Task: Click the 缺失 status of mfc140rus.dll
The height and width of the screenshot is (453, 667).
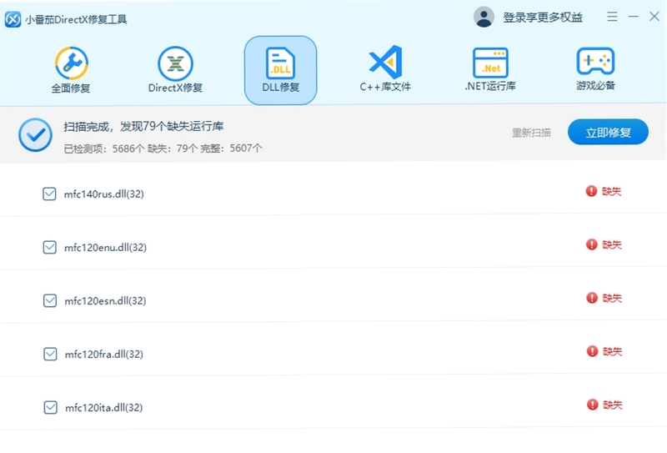Action: 611,192
